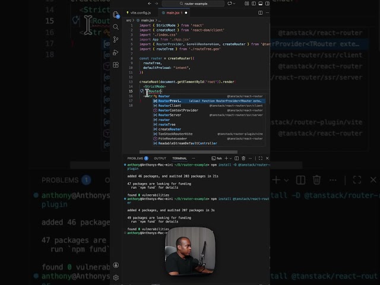Open the Run and Debug view
The width and height of the screenshot is (380, 285).
click(116, 52)
